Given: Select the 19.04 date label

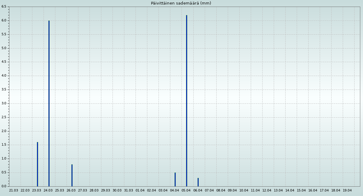Looking at the screenshot, I should 347,191.
